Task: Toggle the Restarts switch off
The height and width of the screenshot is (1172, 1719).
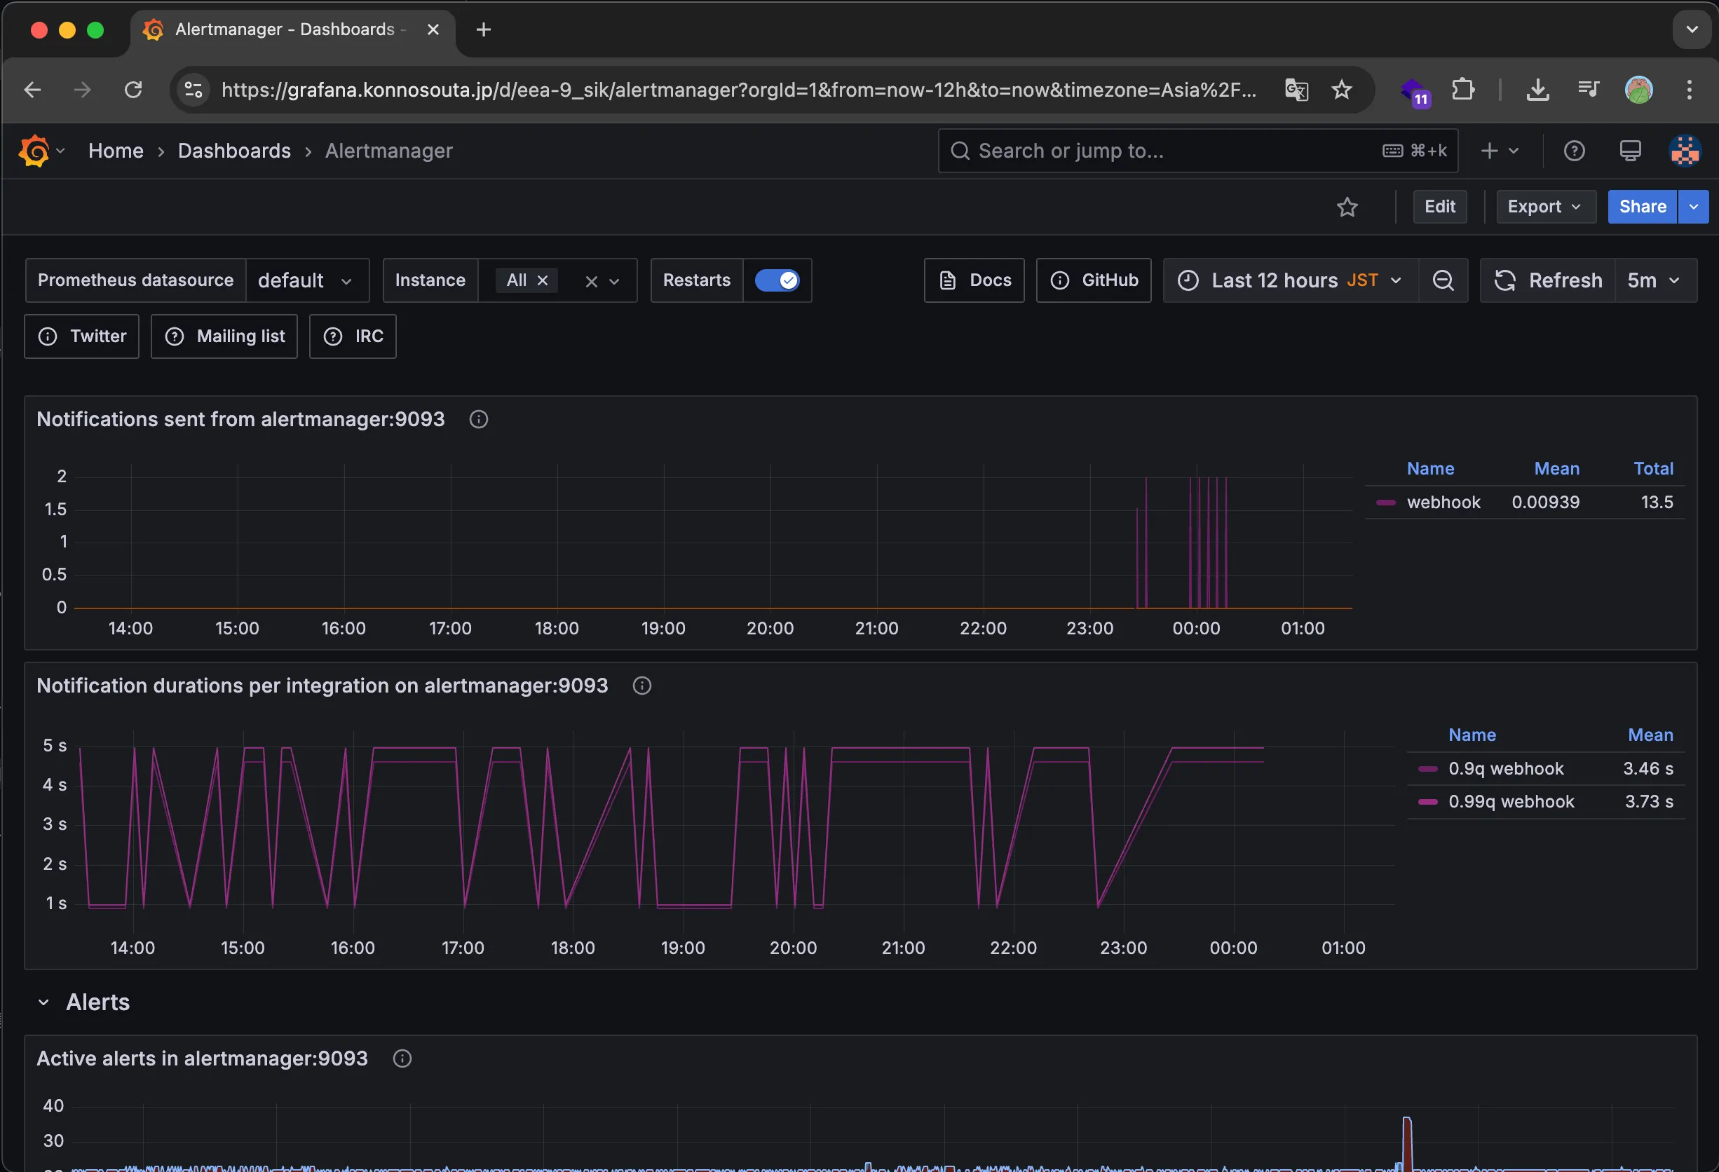Action: pos(777,280)
